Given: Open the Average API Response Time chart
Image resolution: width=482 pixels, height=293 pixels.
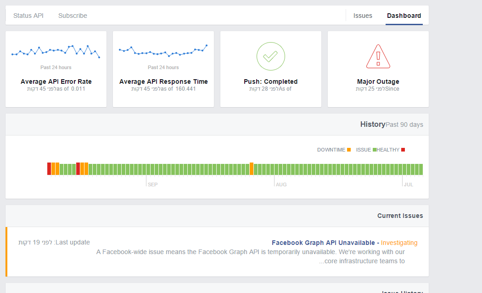Looking at the screenshot, I should coord(163,52).
